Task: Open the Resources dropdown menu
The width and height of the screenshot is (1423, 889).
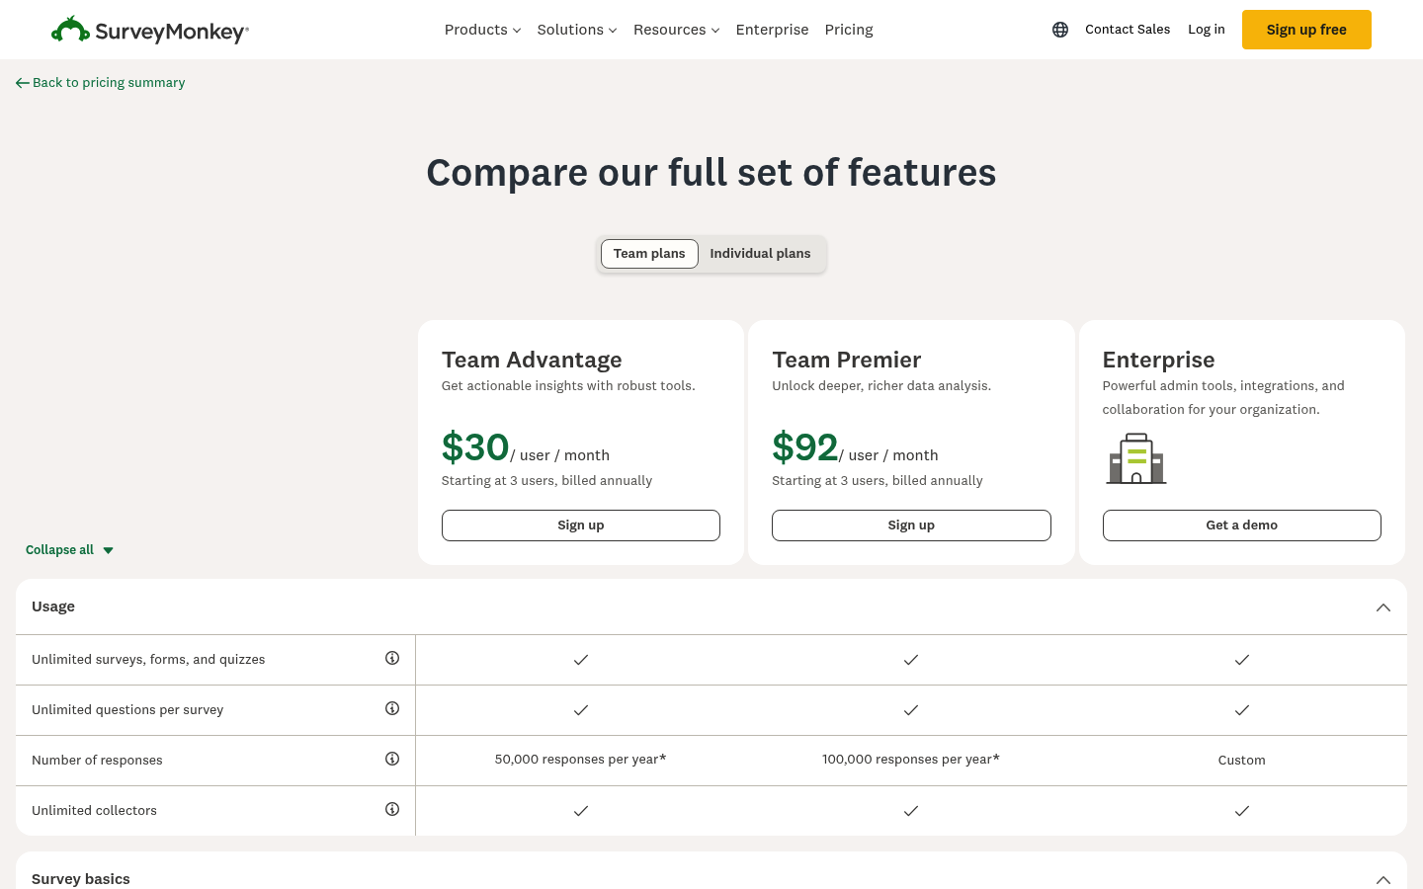Action: [x=677, y=30]
